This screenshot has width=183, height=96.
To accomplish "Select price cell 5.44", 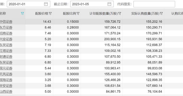I will (x=48, y=68).
